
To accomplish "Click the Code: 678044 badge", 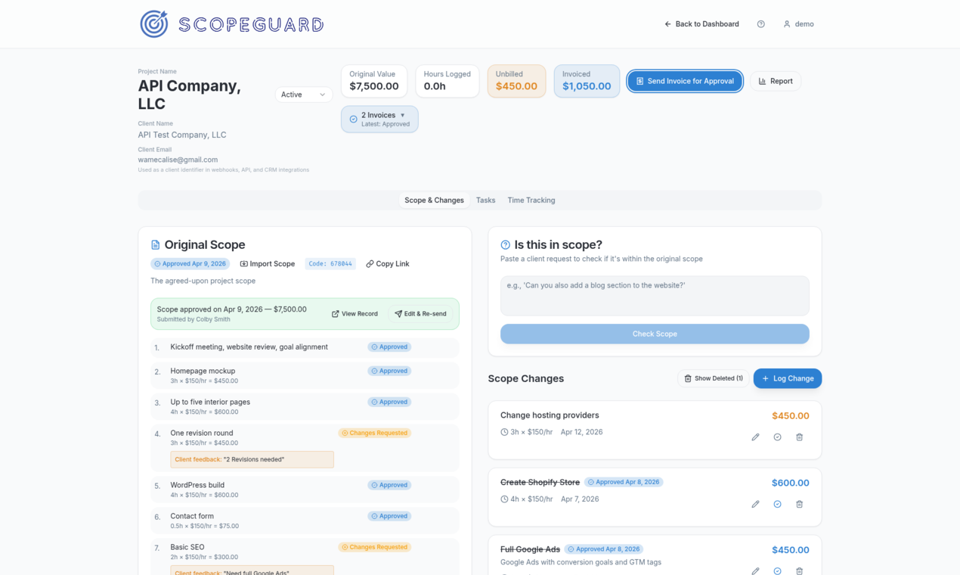I will point(330,264).
